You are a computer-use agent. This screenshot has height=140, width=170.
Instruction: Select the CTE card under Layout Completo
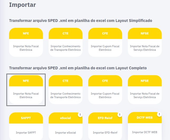(65, 90)
